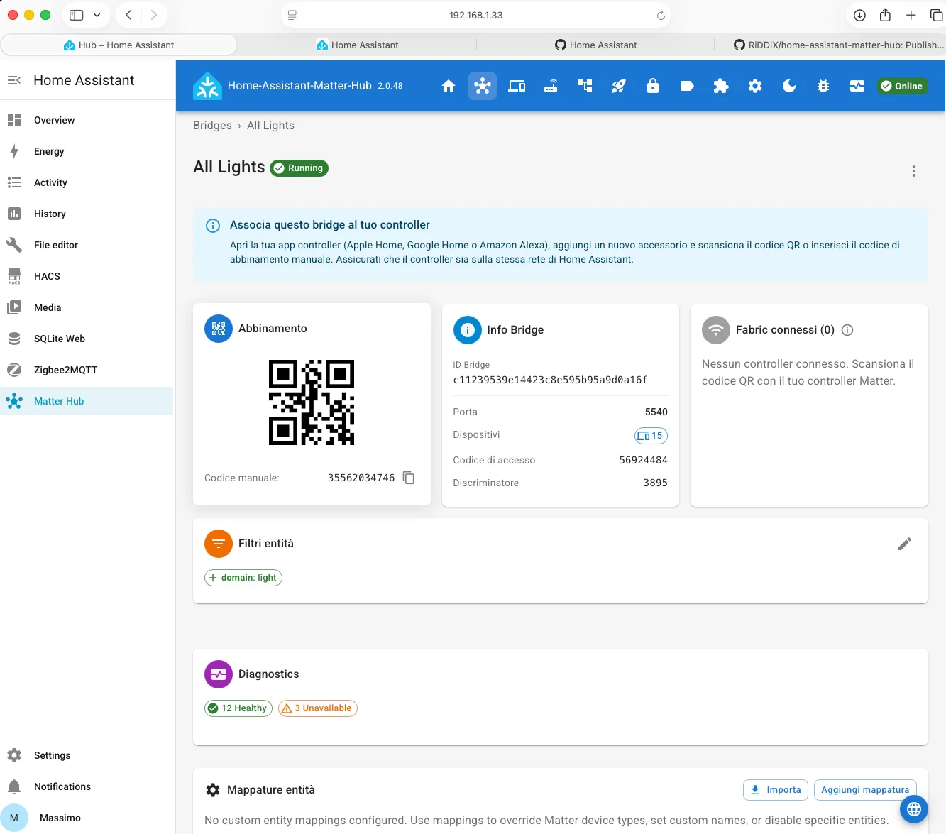Click the domain: light filter chip

pos(243,578)
